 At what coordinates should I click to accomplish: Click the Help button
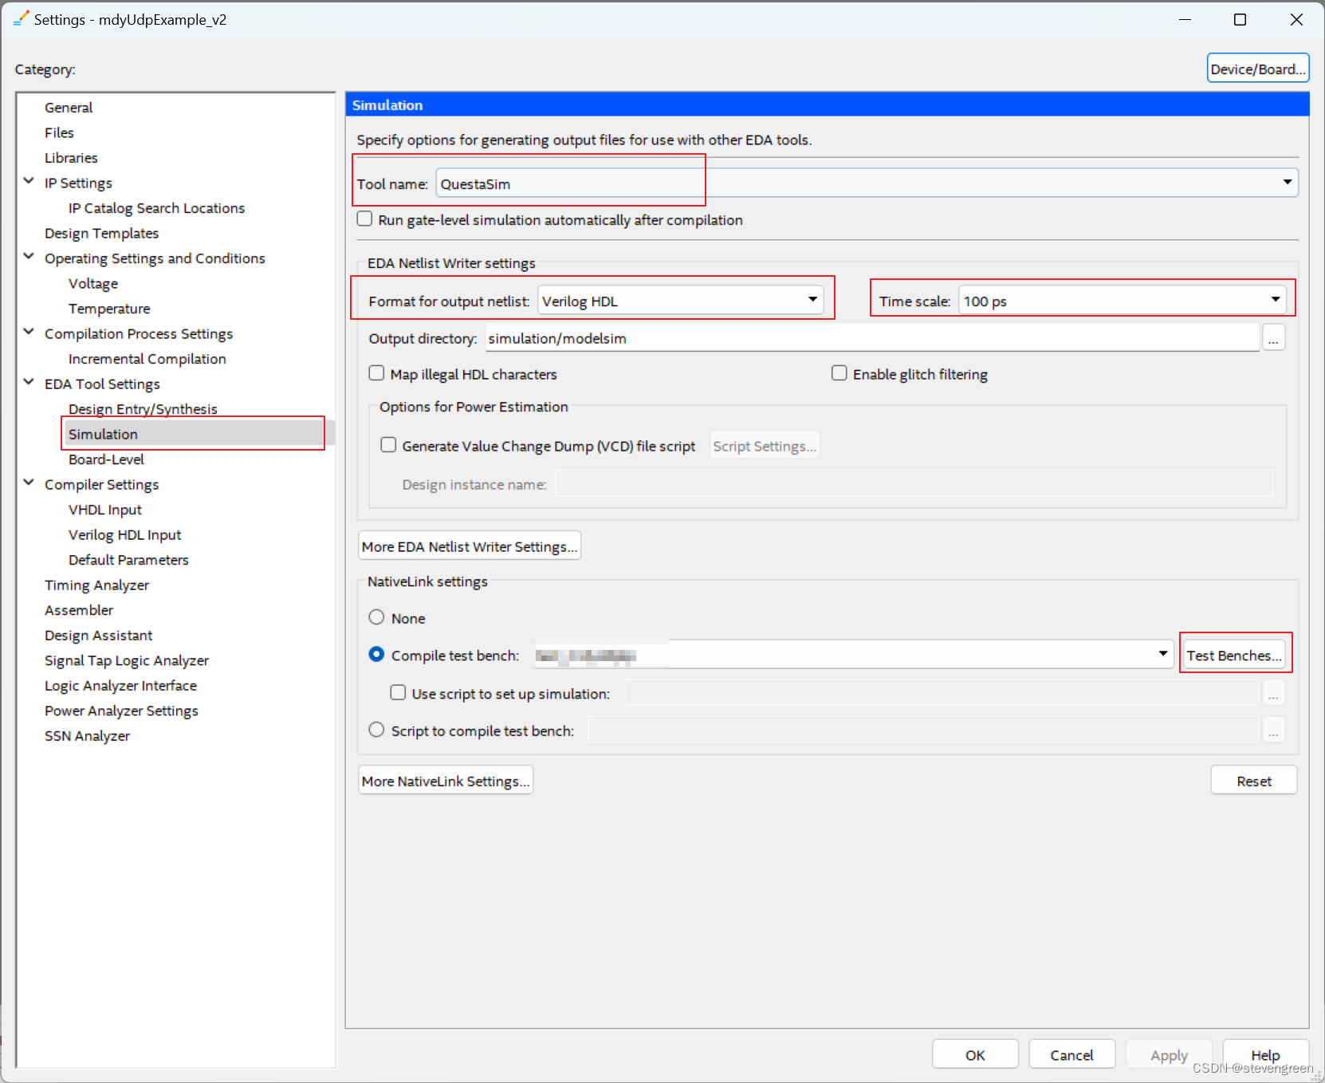[1265, 1055]
